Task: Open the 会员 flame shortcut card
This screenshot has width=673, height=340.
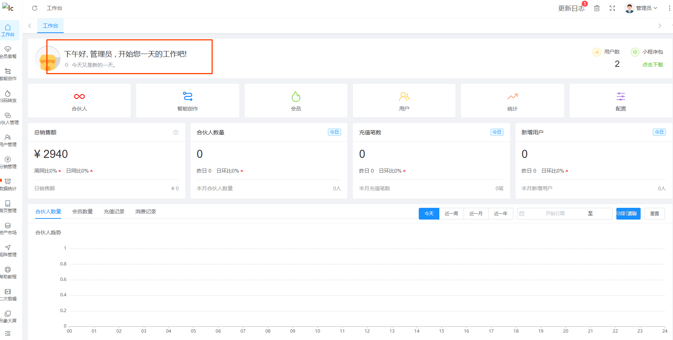Action: [296, 101]
